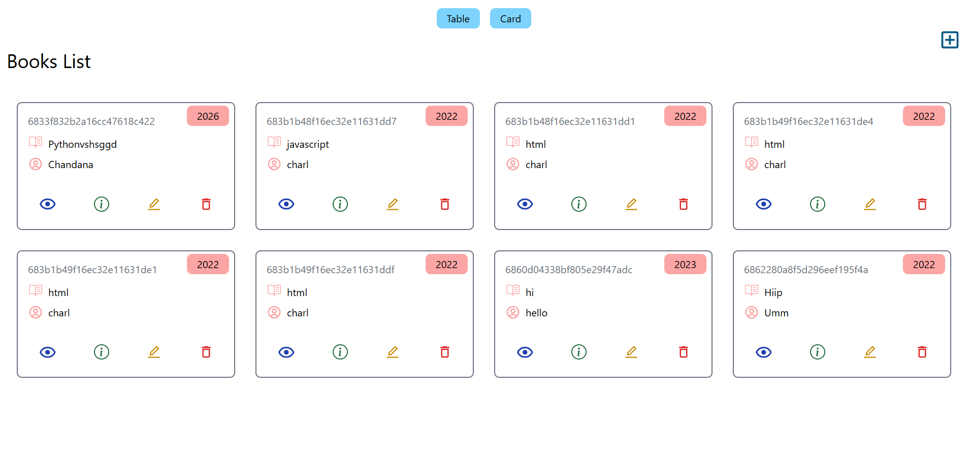
Task: Edit the Hiip book by Umm
Action: tap(870, 352)
